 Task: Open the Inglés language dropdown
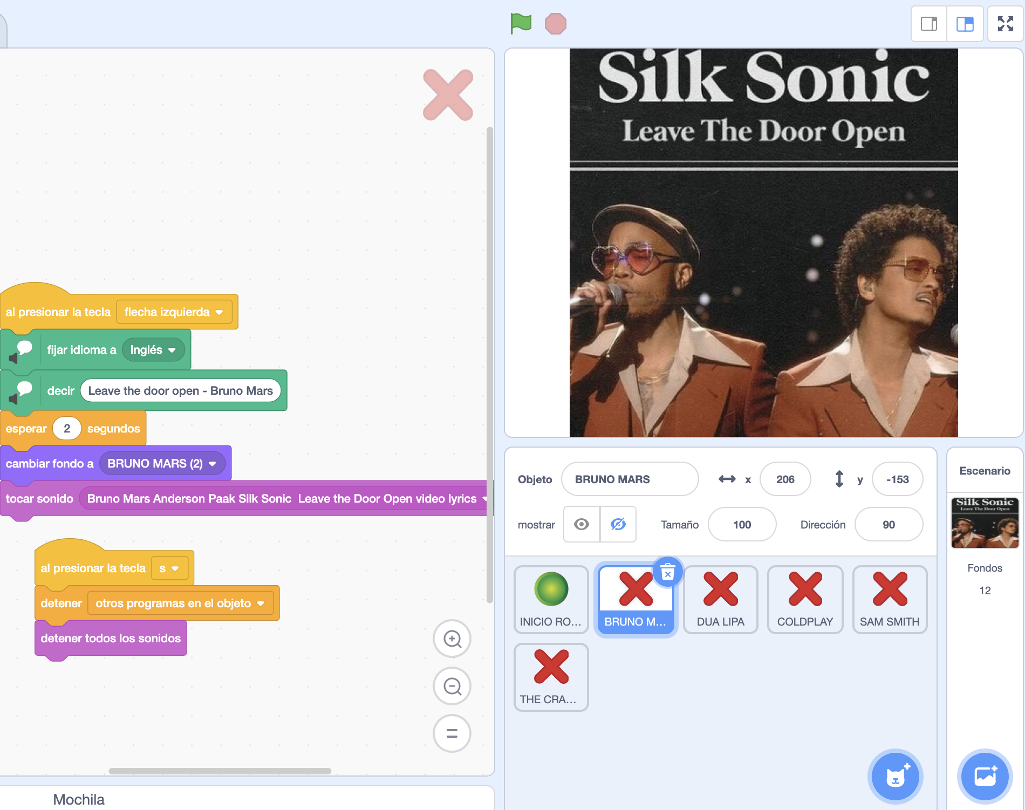click(x=154, y=350)
